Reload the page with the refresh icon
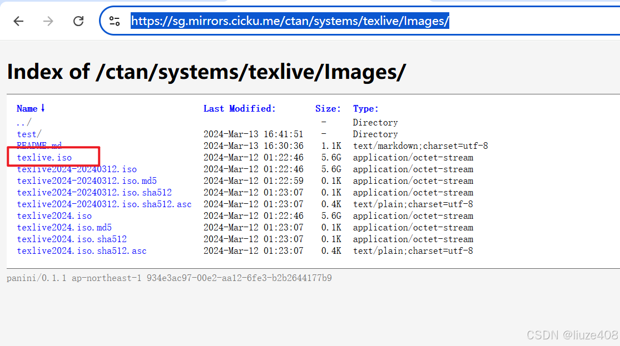 78,21
